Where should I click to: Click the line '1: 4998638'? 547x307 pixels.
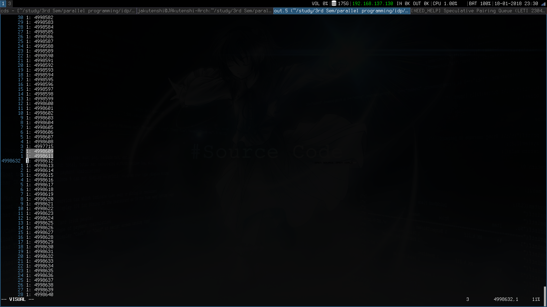(40, 285)
